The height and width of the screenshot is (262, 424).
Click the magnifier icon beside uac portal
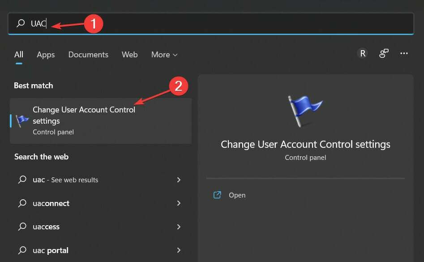22,250
